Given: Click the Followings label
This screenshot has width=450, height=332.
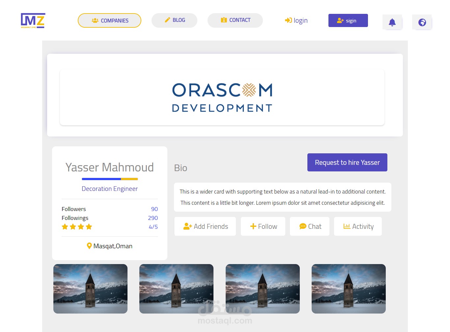Looking at the screenshot, I should pos(75,218).
